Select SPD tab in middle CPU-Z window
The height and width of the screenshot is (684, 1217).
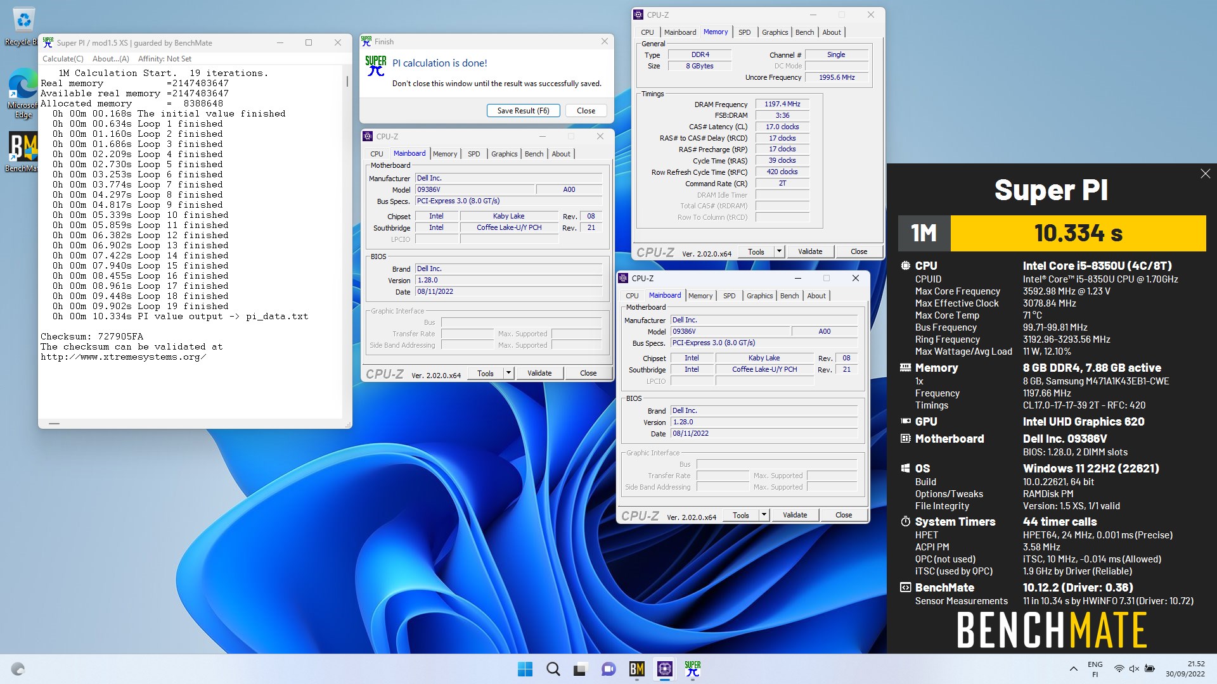473,154
